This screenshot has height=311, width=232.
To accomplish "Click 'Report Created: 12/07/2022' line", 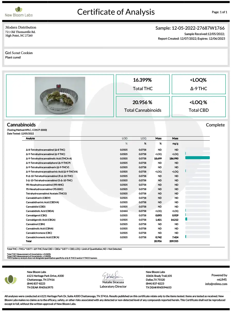I will tap(177, 39).
